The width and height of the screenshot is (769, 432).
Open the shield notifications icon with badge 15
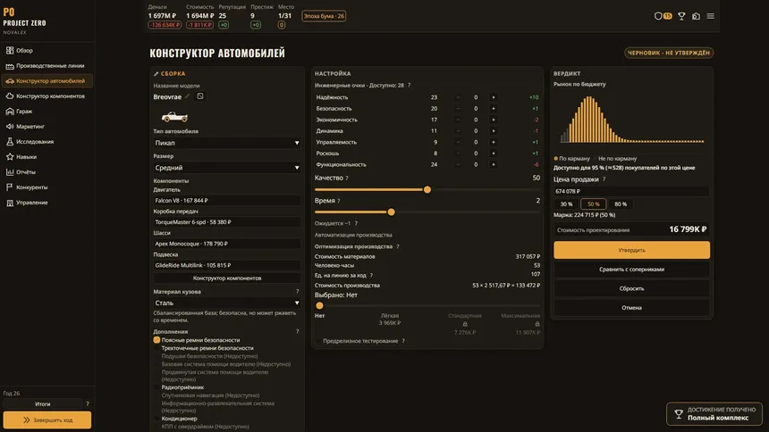(x=663, y=16)
